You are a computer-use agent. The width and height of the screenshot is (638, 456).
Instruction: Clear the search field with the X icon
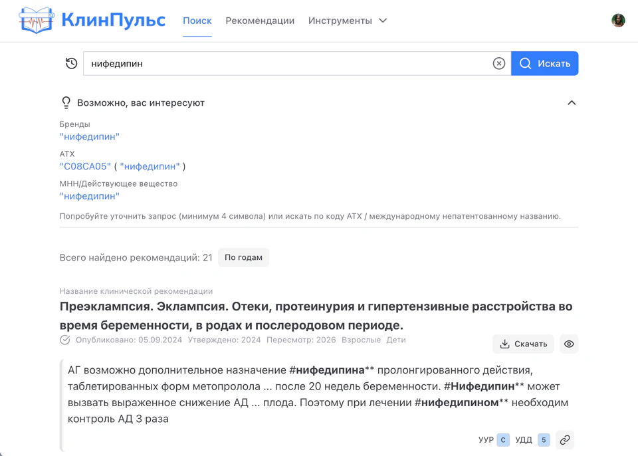499,64
